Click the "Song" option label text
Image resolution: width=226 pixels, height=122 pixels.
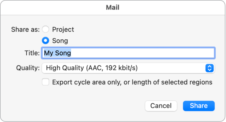[60, 41]
